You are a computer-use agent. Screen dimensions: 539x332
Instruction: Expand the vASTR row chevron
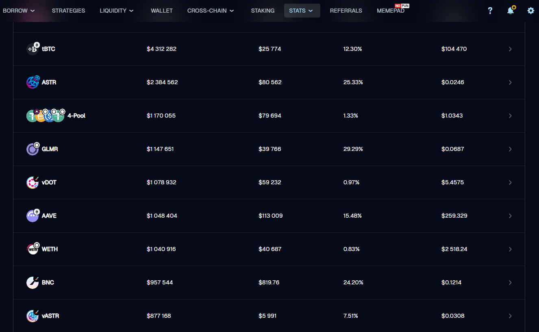click(x=510, y=316)
